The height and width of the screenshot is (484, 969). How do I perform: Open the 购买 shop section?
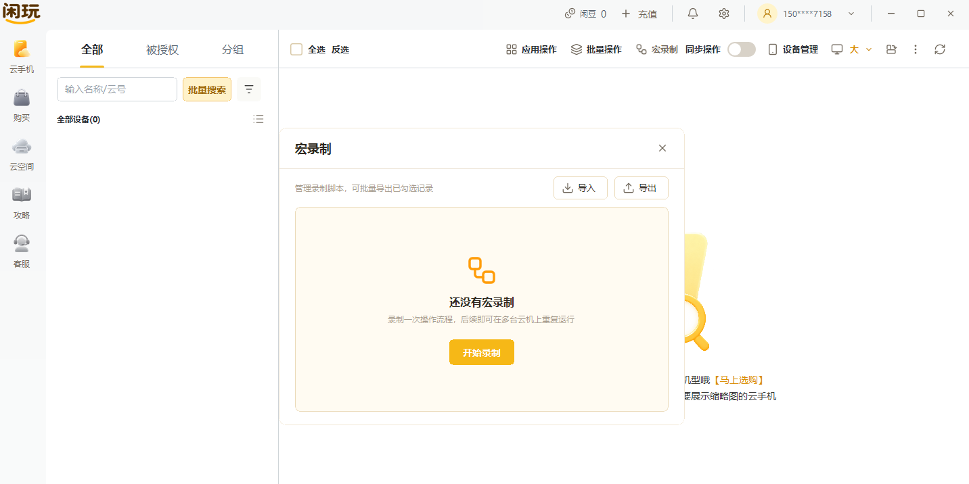[22, 105]
